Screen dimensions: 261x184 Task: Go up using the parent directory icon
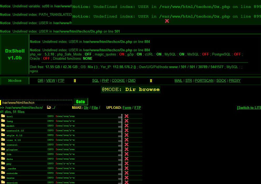tap(49, 108)
